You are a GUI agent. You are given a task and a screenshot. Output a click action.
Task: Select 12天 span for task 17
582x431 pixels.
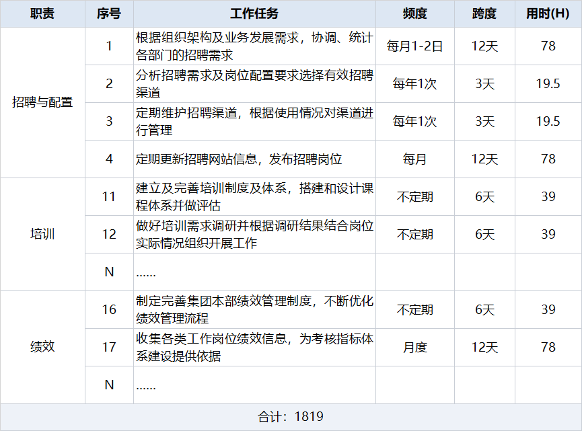click(x=484, y=348)
